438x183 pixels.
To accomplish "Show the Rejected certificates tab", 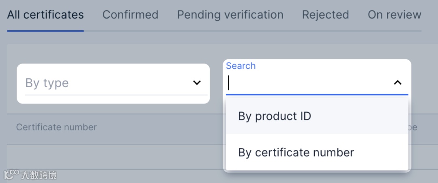I will (325, 15).
